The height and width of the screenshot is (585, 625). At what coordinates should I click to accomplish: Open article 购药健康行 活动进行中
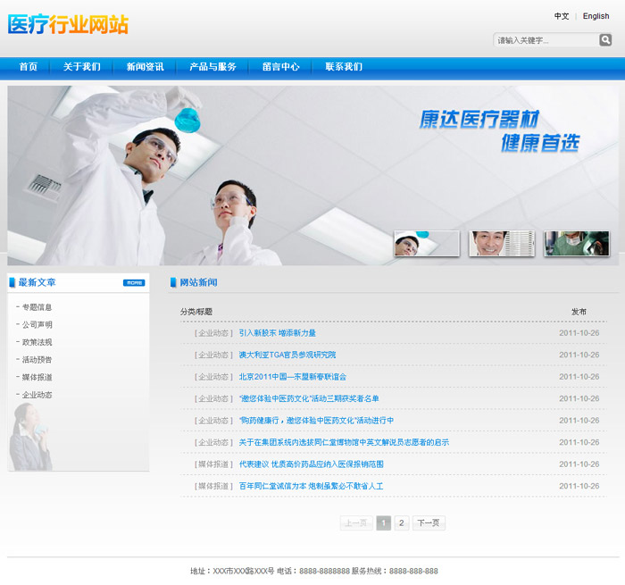pyautogui.click(x=316, y=421)
